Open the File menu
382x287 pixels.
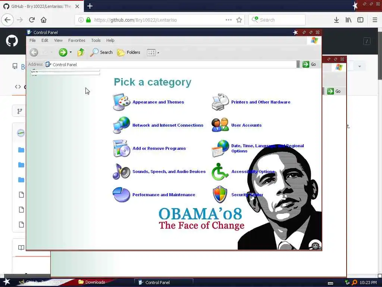point(32,40)
